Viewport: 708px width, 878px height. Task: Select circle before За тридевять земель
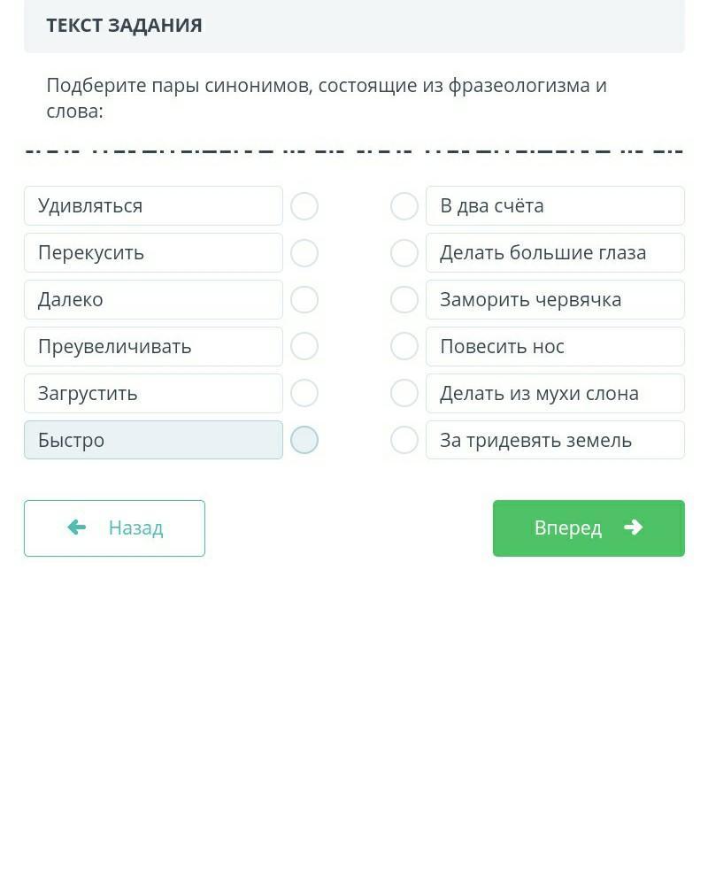(x=404, y=440)
